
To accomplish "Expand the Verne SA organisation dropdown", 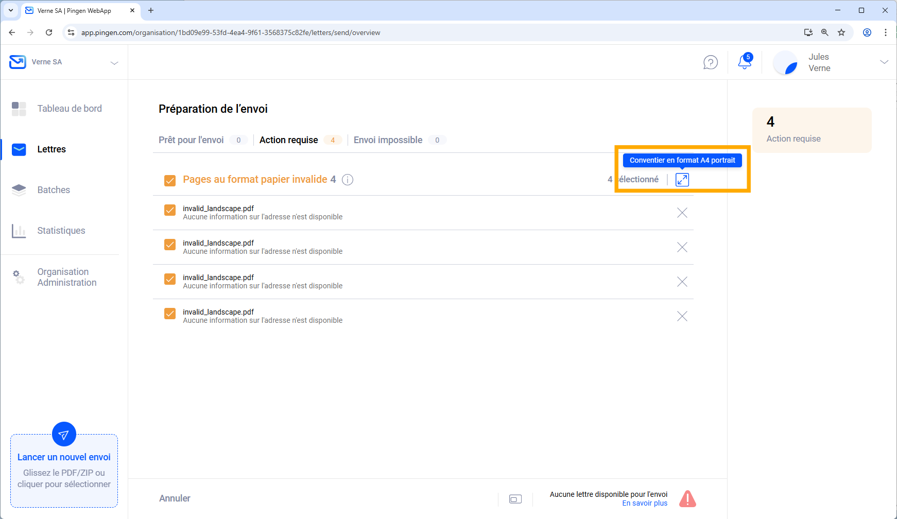I will tap(114, 62).
